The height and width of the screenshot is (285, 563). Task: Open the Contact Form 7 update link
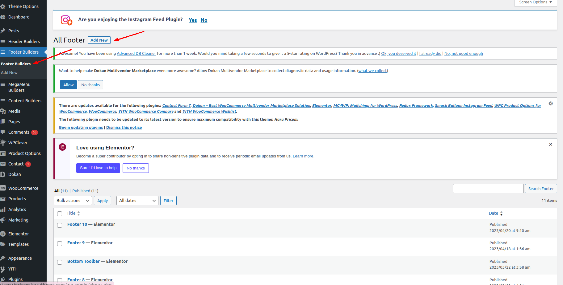pyautogui.click(x=177, y=105)
